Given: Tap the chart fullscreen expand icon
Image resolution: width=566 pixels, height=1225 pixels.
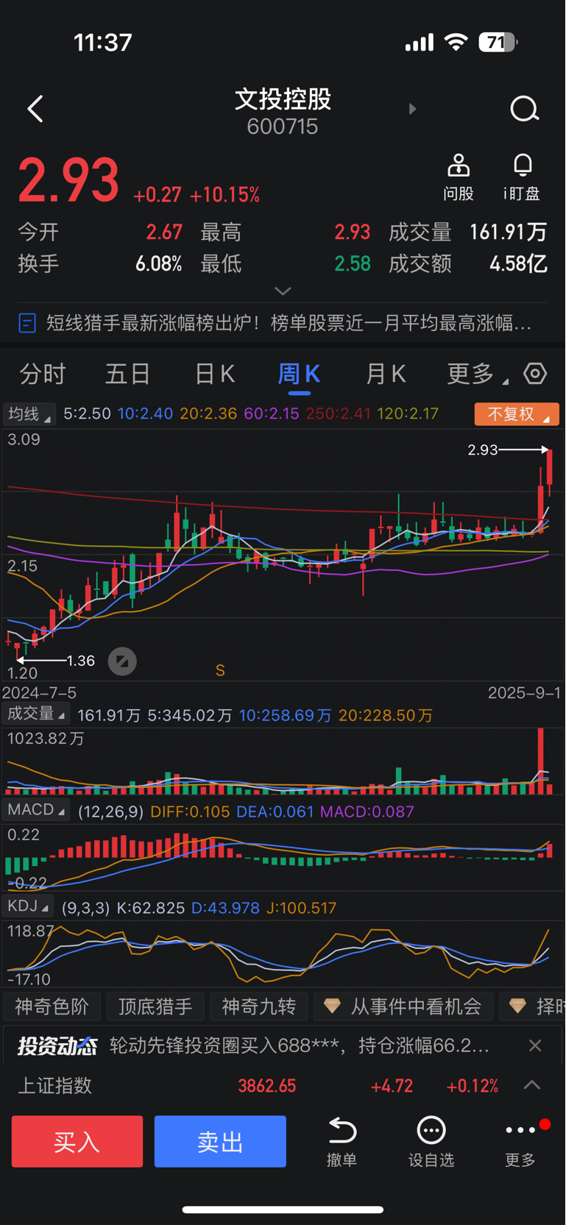Looking at the screenshot, I should click(122, 661).
